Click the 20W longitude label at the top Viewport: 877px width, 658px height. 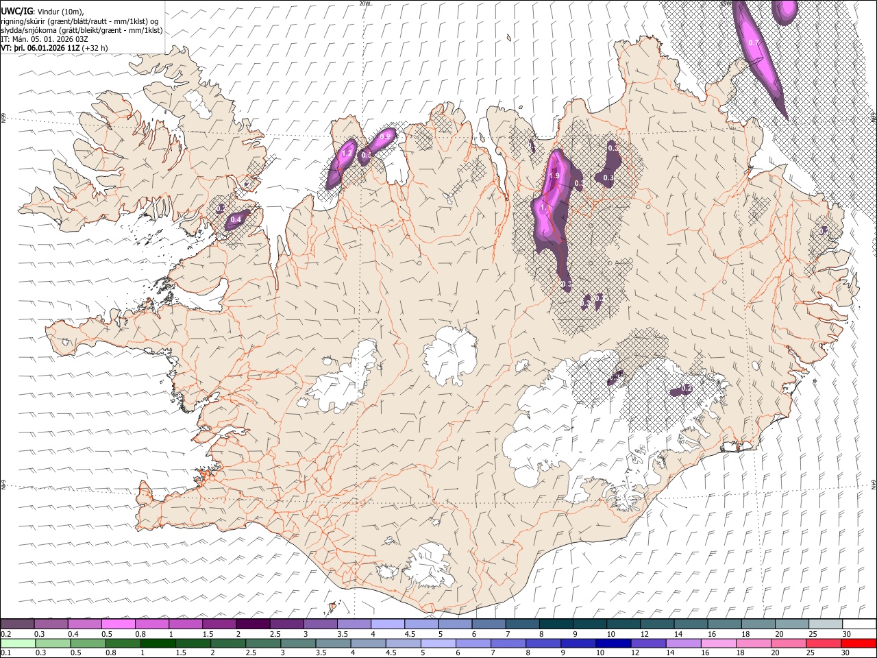(364, 3)
